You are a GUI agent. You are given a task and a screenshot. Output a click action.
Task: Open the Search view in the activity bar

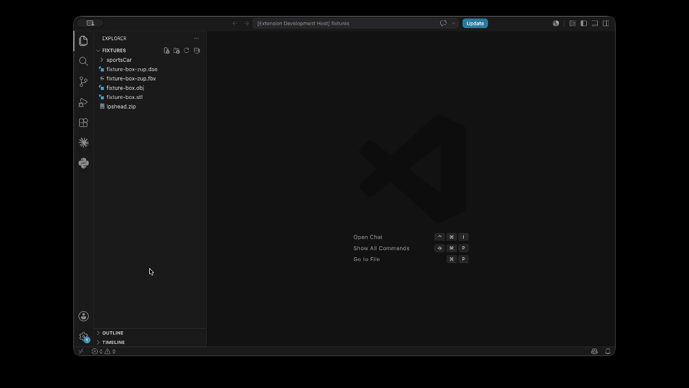[x=84, y=61]
